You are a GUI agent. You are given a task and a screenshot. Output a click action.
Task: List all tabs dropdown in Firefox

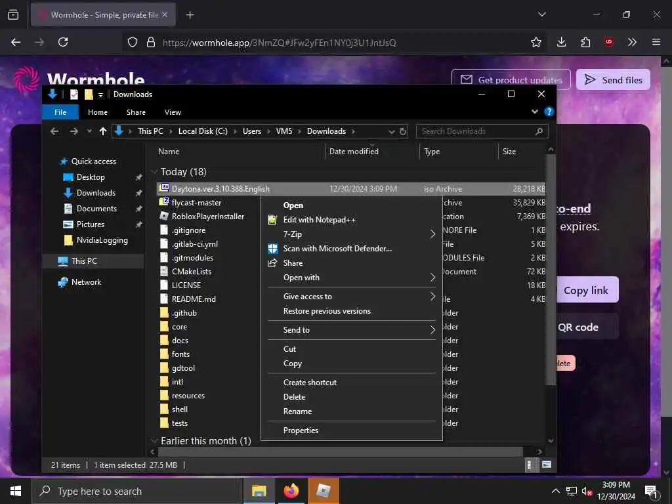541,14
